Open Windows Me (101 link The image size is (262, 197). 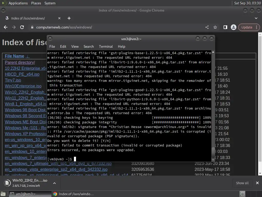pyautogui.click(x=26, y=128)
